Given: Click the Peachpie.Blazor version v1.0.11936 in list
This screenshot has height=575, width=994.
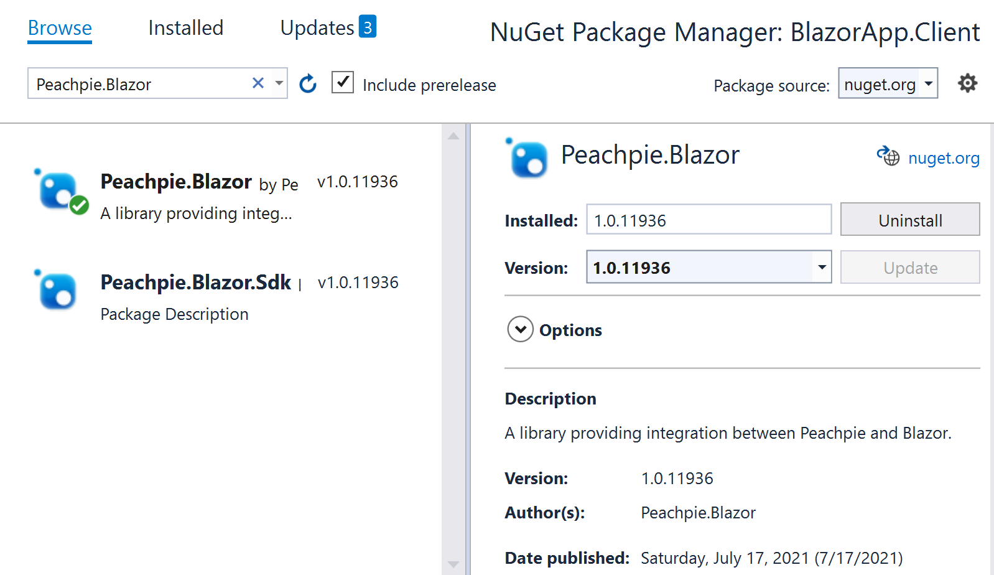Looking at the screenshot, I should pyautogui.click(x=357, y=182).
